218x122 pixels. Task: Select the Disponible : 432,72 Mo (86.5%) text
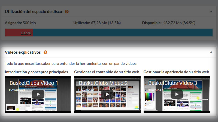(169, 23)
